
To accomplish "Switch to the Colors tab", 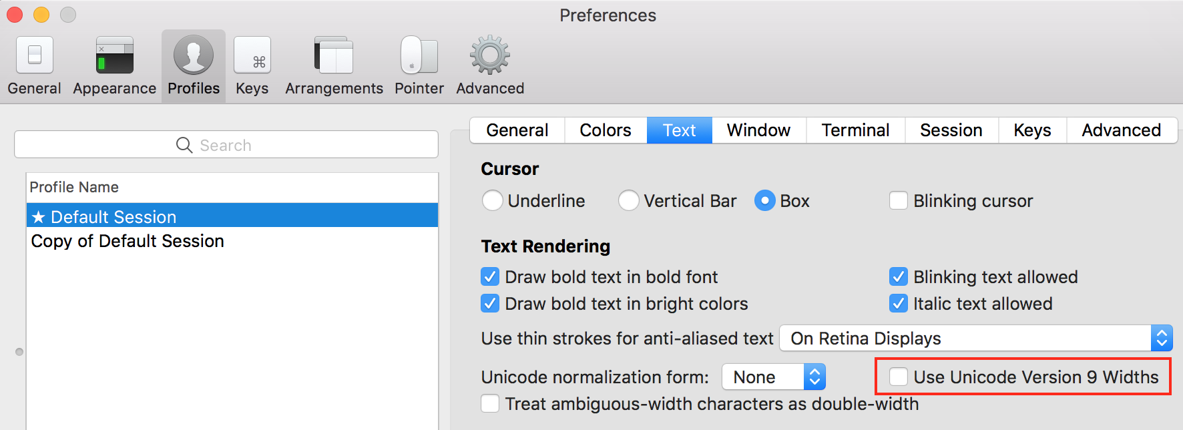I will (606, 130).
